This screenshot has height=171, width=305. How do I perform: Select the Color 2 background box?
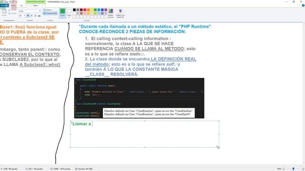pos(69,13)
